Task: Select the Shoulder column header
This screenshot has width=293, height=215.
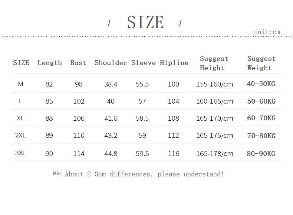Action: [x=111, y=63]
